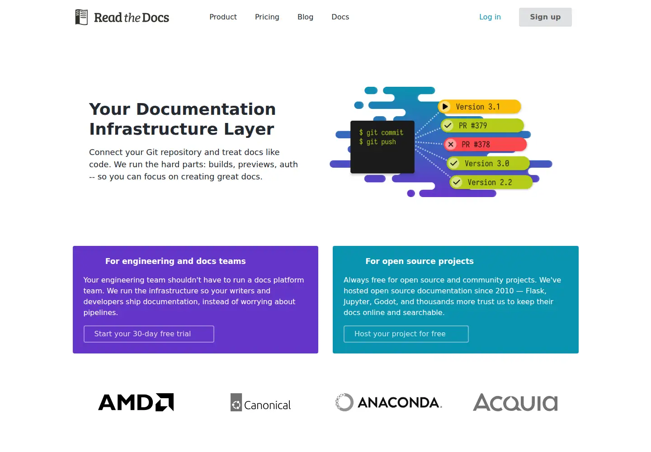Click paragraph starting 'Your engineering team shouldn't'
This screenshot has width=651, height=452.
tap(193, 297)
